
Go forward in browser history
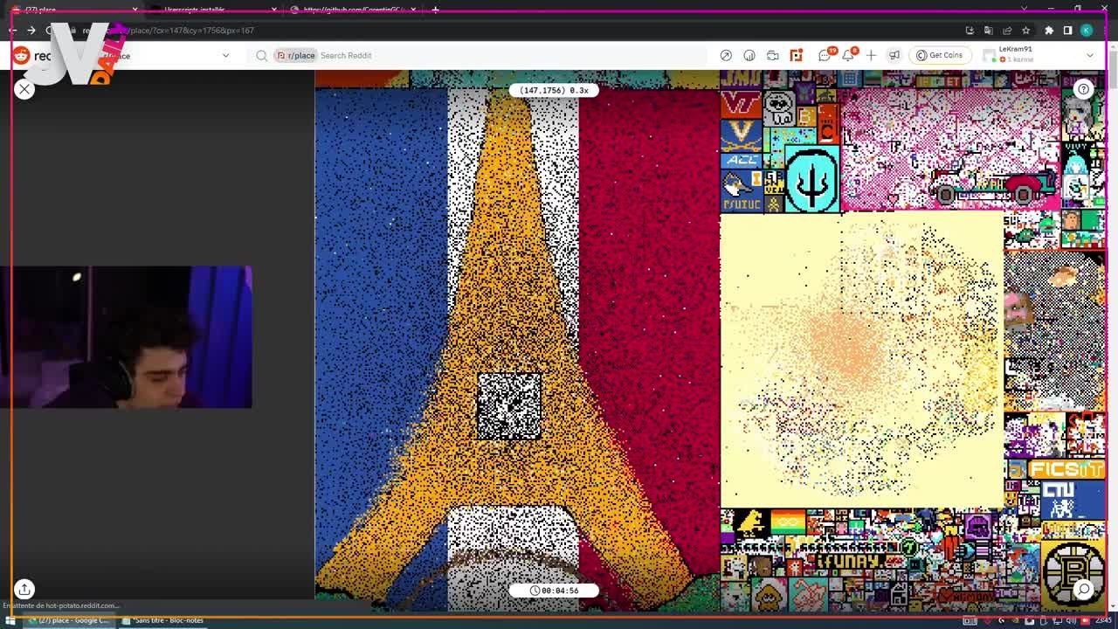(x=31, y=31)
